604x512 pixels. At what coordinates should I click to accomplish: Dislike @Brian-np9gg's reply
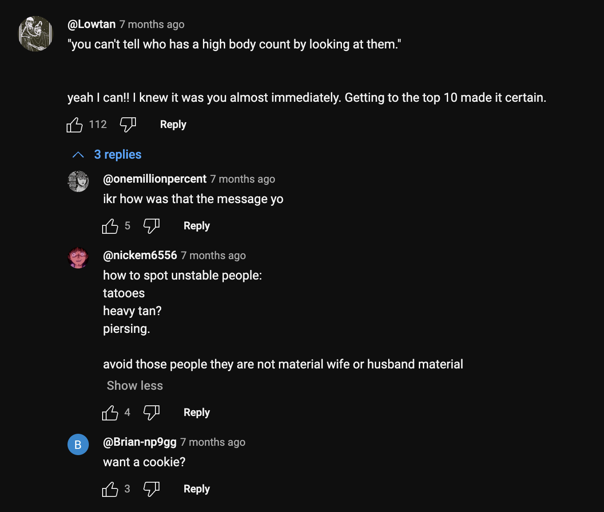point(151,489)
